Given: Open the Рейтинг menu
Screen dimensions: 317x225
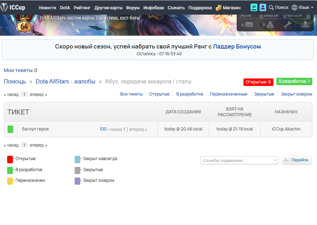Looking at the screenshot, I should 82,8.
